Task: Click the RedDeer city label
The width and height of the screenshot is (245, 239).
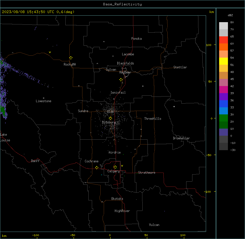Action: [125, 72]
